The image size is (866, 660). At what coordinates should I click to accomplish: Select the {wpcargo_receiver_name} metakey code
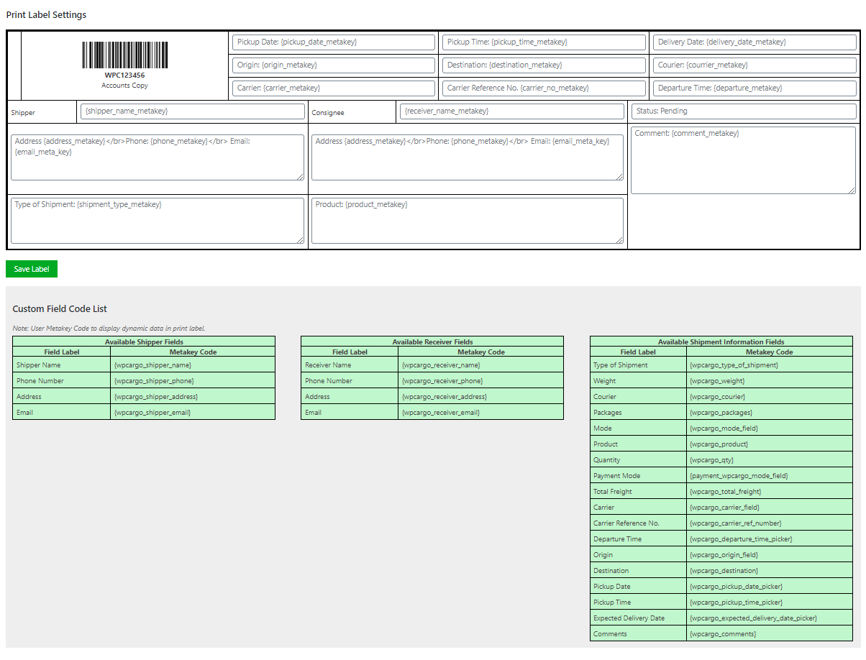point(441,365)
